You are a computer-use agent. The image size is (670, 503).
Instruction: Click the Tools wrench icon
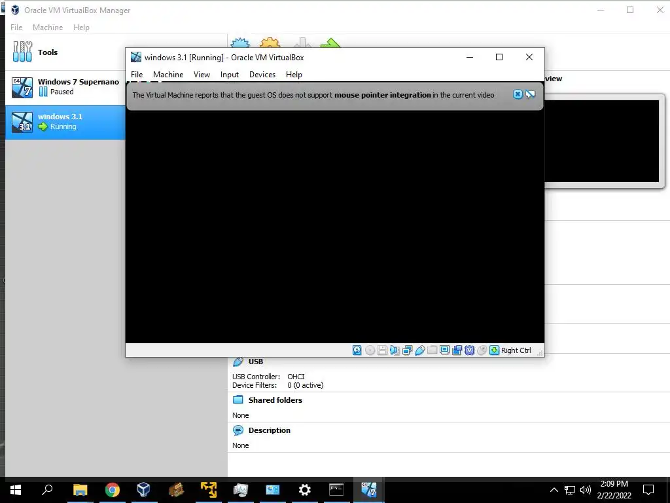coord(22,52)
